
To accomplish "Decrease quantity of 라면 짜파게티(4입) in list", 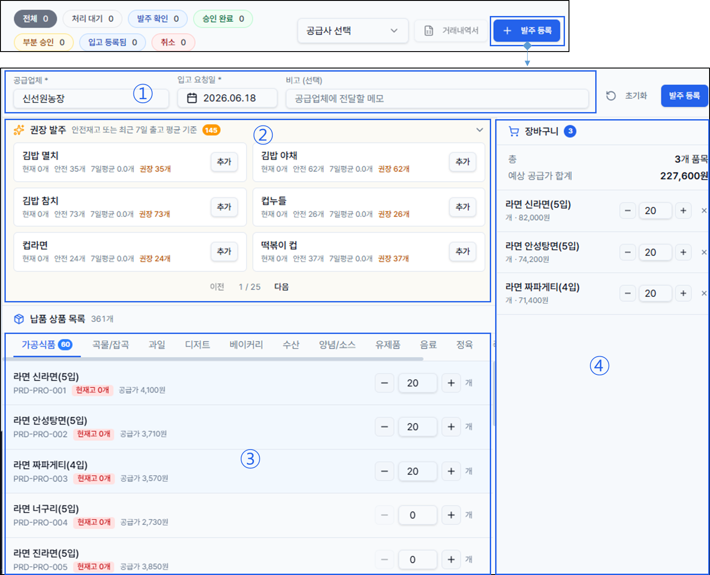I will coord(384,471).
